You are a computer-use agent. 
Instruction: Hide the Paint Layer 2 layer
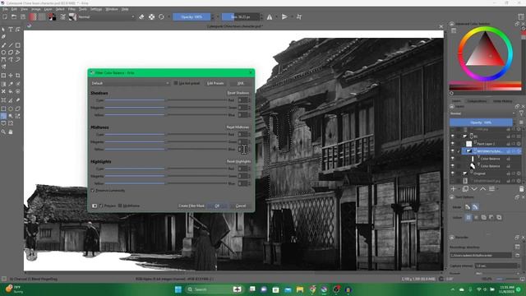(x=453, y=144)
